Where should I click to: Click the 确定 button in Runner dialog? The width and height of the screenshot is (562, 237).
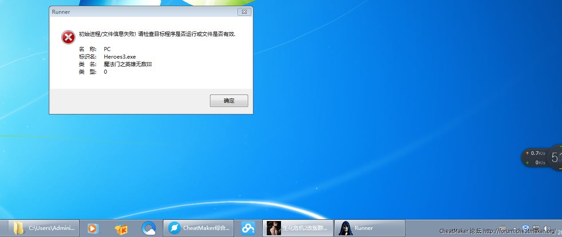coord(229,101)
